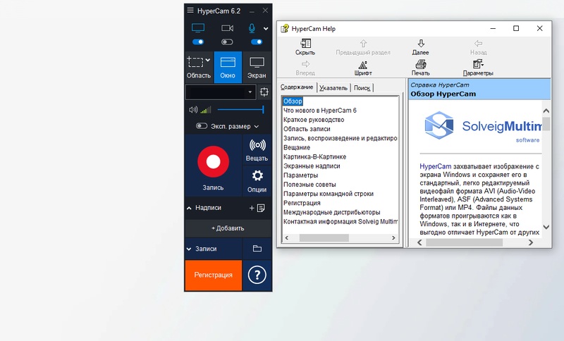The width and height of the screenshot is (564, 341).
Task: Open Опции settings gear
Action: [257, 181]
